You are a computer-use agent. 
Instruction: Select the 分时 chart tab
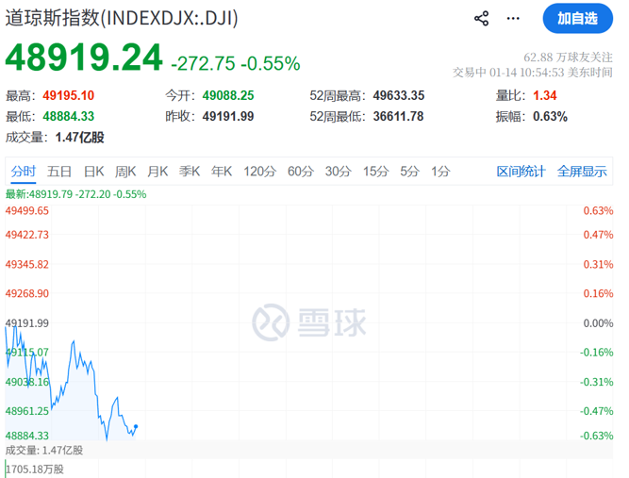pyautogui.click(x=24, y=171)
